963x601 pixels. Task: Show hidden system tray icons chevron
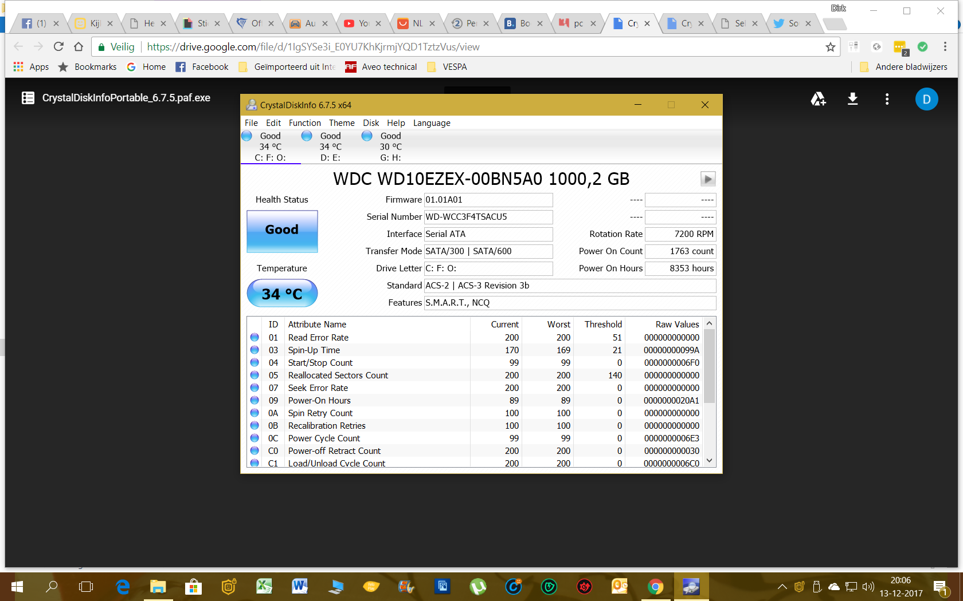pos(782,587)
